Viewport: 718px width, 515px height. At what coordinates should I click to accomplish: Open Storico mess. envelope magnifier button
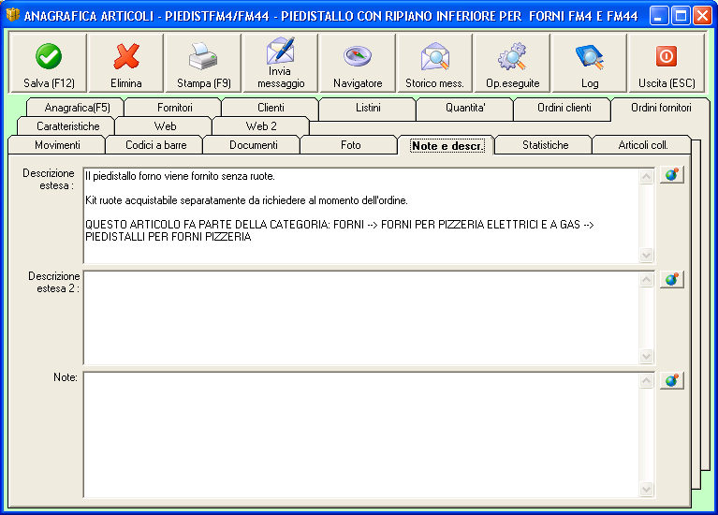434,64
